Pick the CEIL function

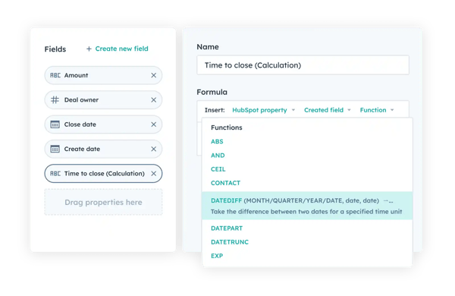tap(218, 169)
